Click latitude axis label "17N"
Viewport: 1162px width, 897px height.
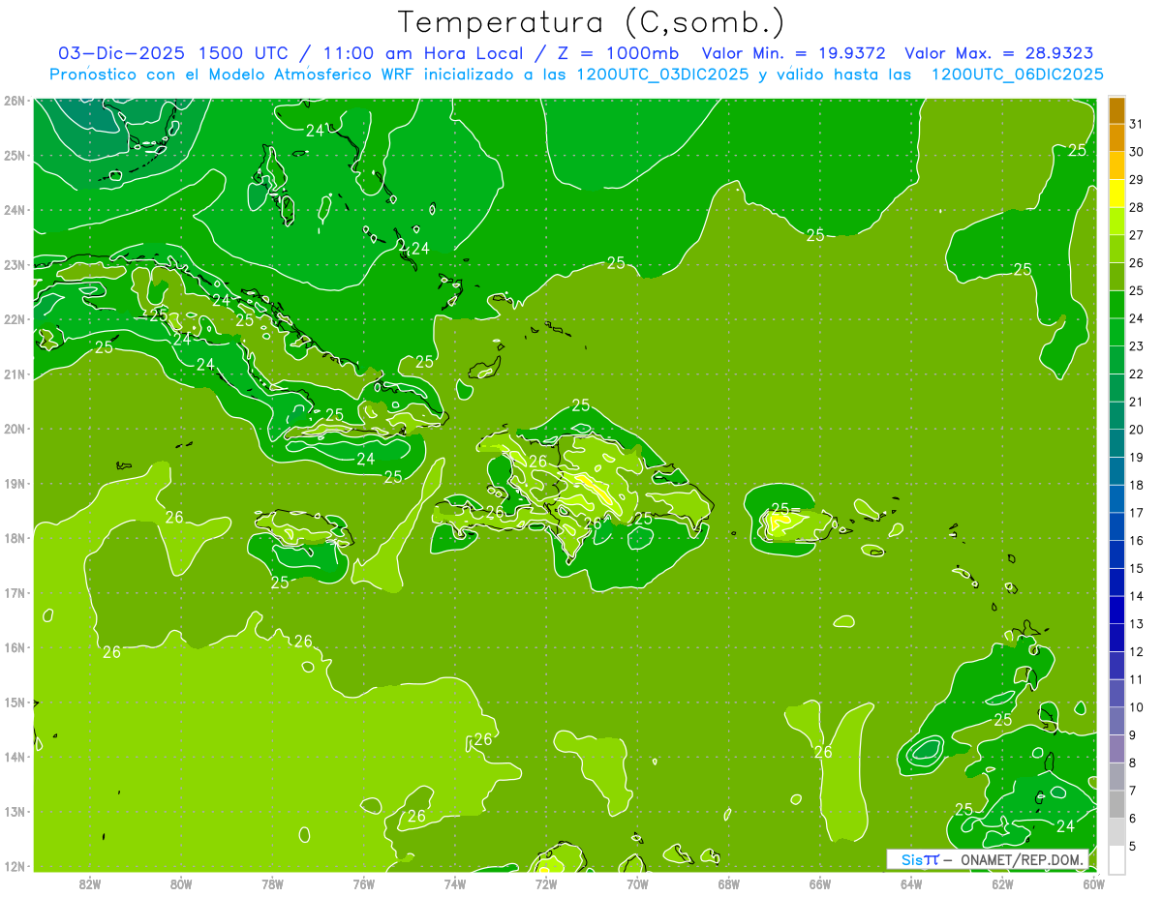14,592
